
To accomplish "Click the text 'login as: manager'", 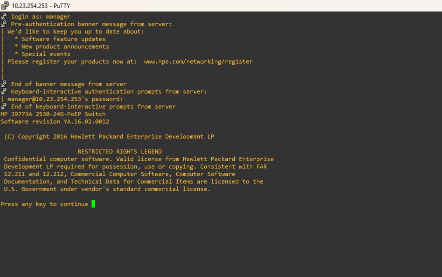I will tap(41, 16).
